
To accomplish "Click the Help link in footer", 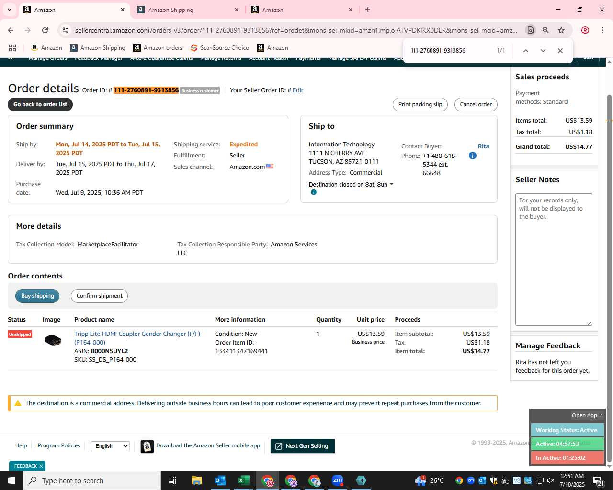I will [21, 445].
